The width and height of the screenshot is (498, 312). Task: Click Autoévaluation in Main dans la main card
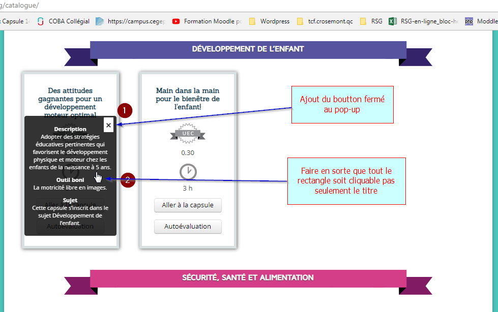(188, 226)
